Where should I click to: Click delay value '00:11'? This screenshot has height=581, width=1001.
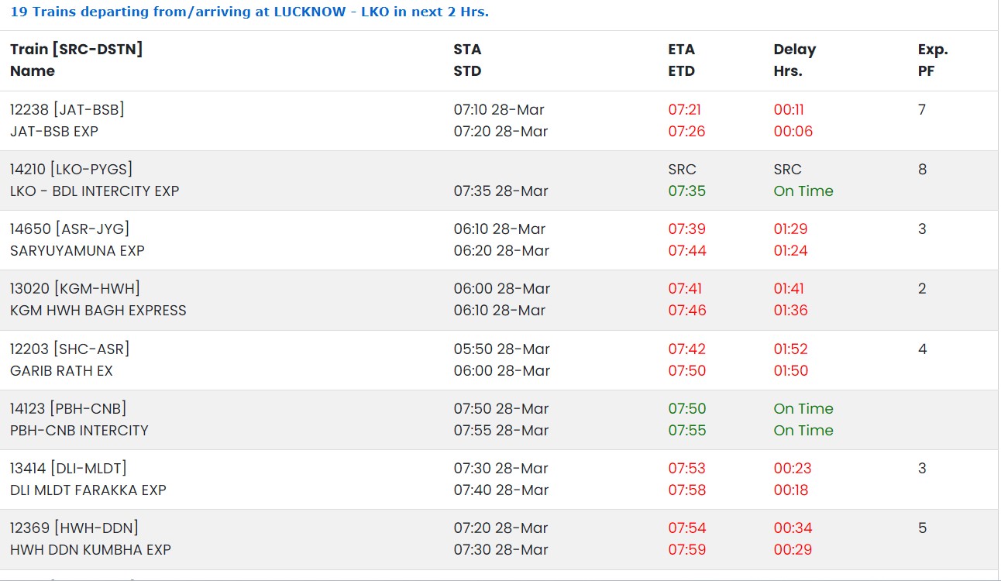(x=789, y=110)
